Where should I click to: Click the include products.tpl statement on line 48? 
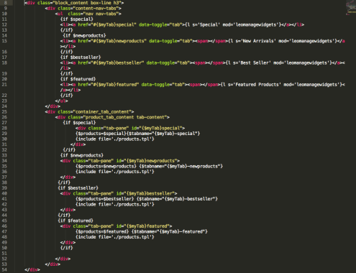[x=115, y=237]
